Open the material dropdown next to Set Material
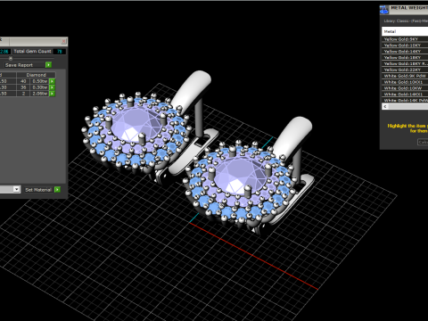428x321 pixels. (x=17, y=189)
